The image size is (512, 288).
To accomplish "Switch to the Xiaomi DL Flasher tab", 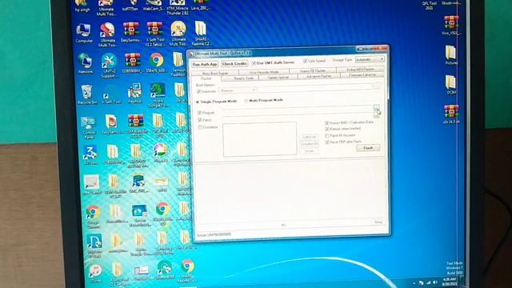I will point(312,70).
